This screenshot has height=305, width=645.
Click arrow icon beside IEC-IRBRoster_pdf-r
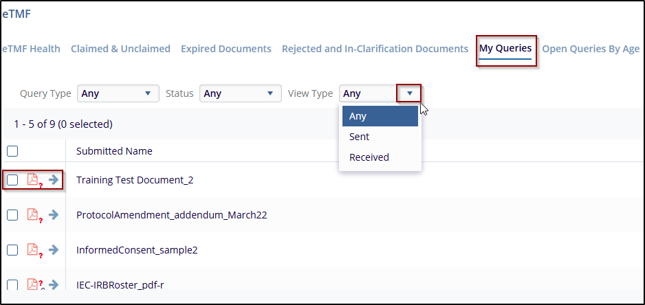click(54, 284)
